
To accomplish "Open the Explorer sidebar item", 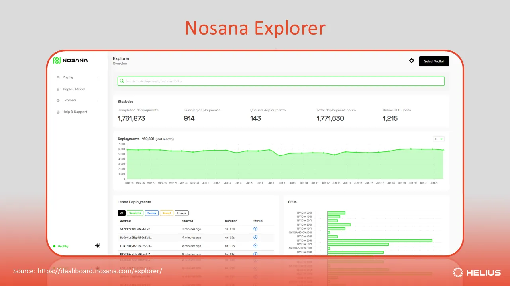I will pos(69,100).
